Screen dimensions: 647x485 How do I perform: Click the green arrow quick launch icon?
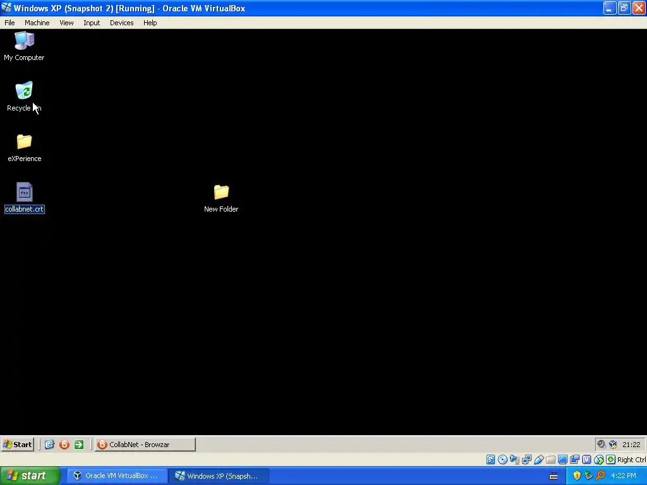pos(79,445)
